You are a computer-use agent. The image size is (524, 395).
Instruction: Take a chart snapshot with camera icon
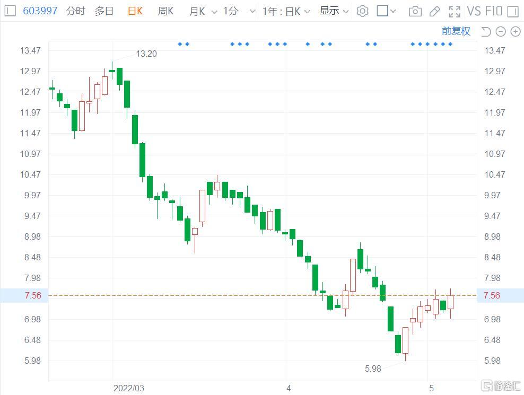(x=415, y=11)
